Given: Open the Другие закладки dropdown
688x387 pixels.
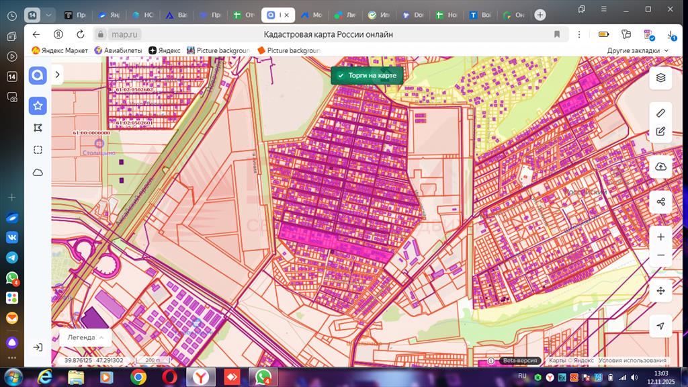Looking at the screenshot, I should [x=638, y=50].
